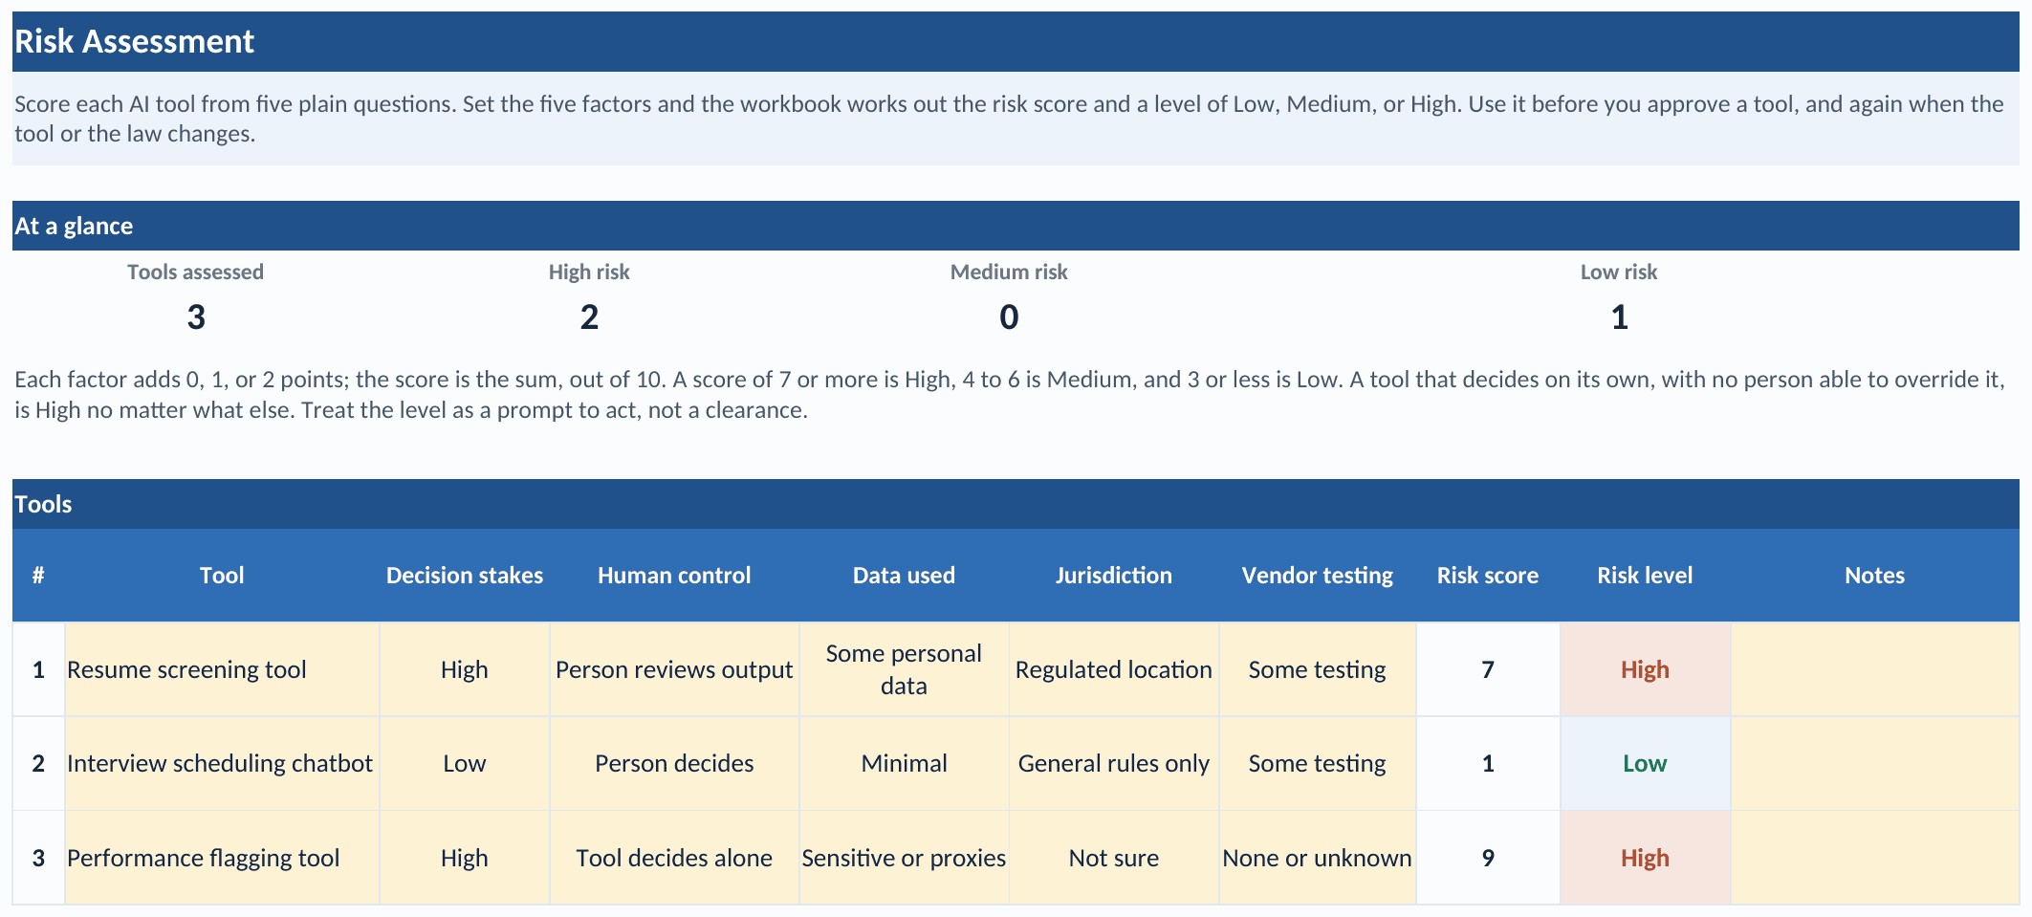The image size is (2032, 917).
Task: Click the intro paragraph starting Score each AI tool
Action: [1016, 119]
